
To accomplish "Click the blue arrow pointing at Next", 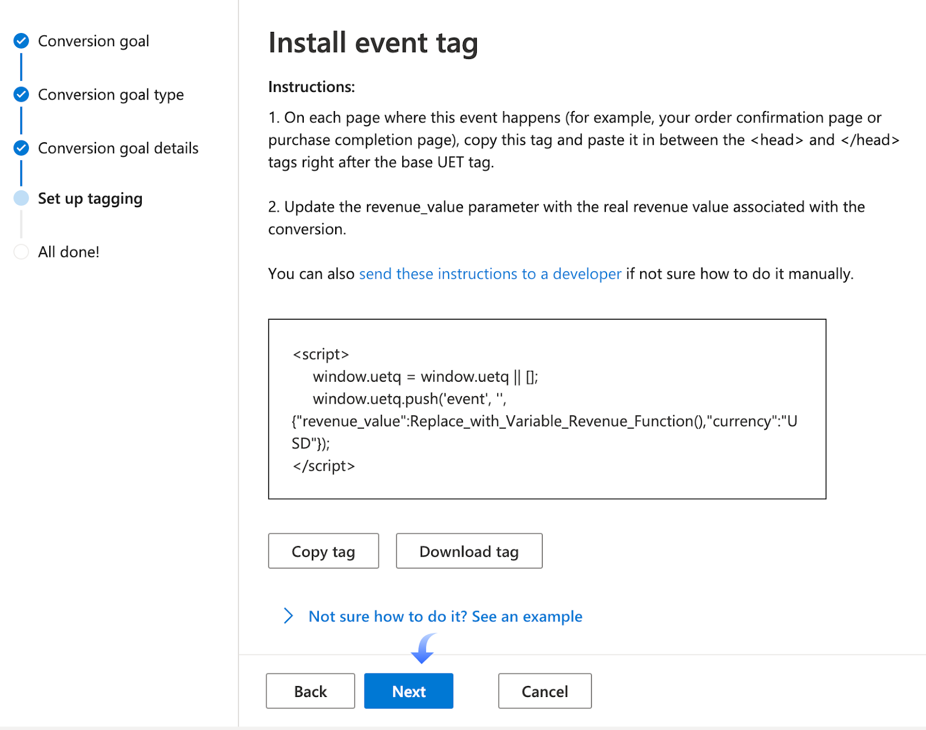I will tap(424, 648).
